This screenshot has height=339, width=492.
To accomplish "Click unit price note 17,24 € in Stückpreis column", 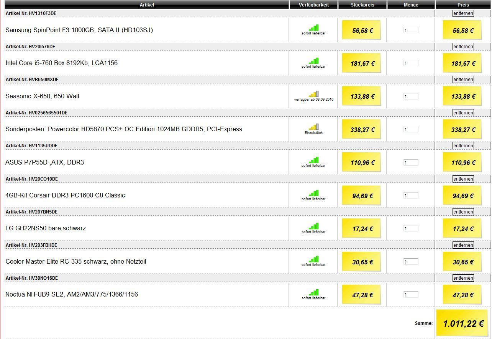I will [x=362, y=228].
